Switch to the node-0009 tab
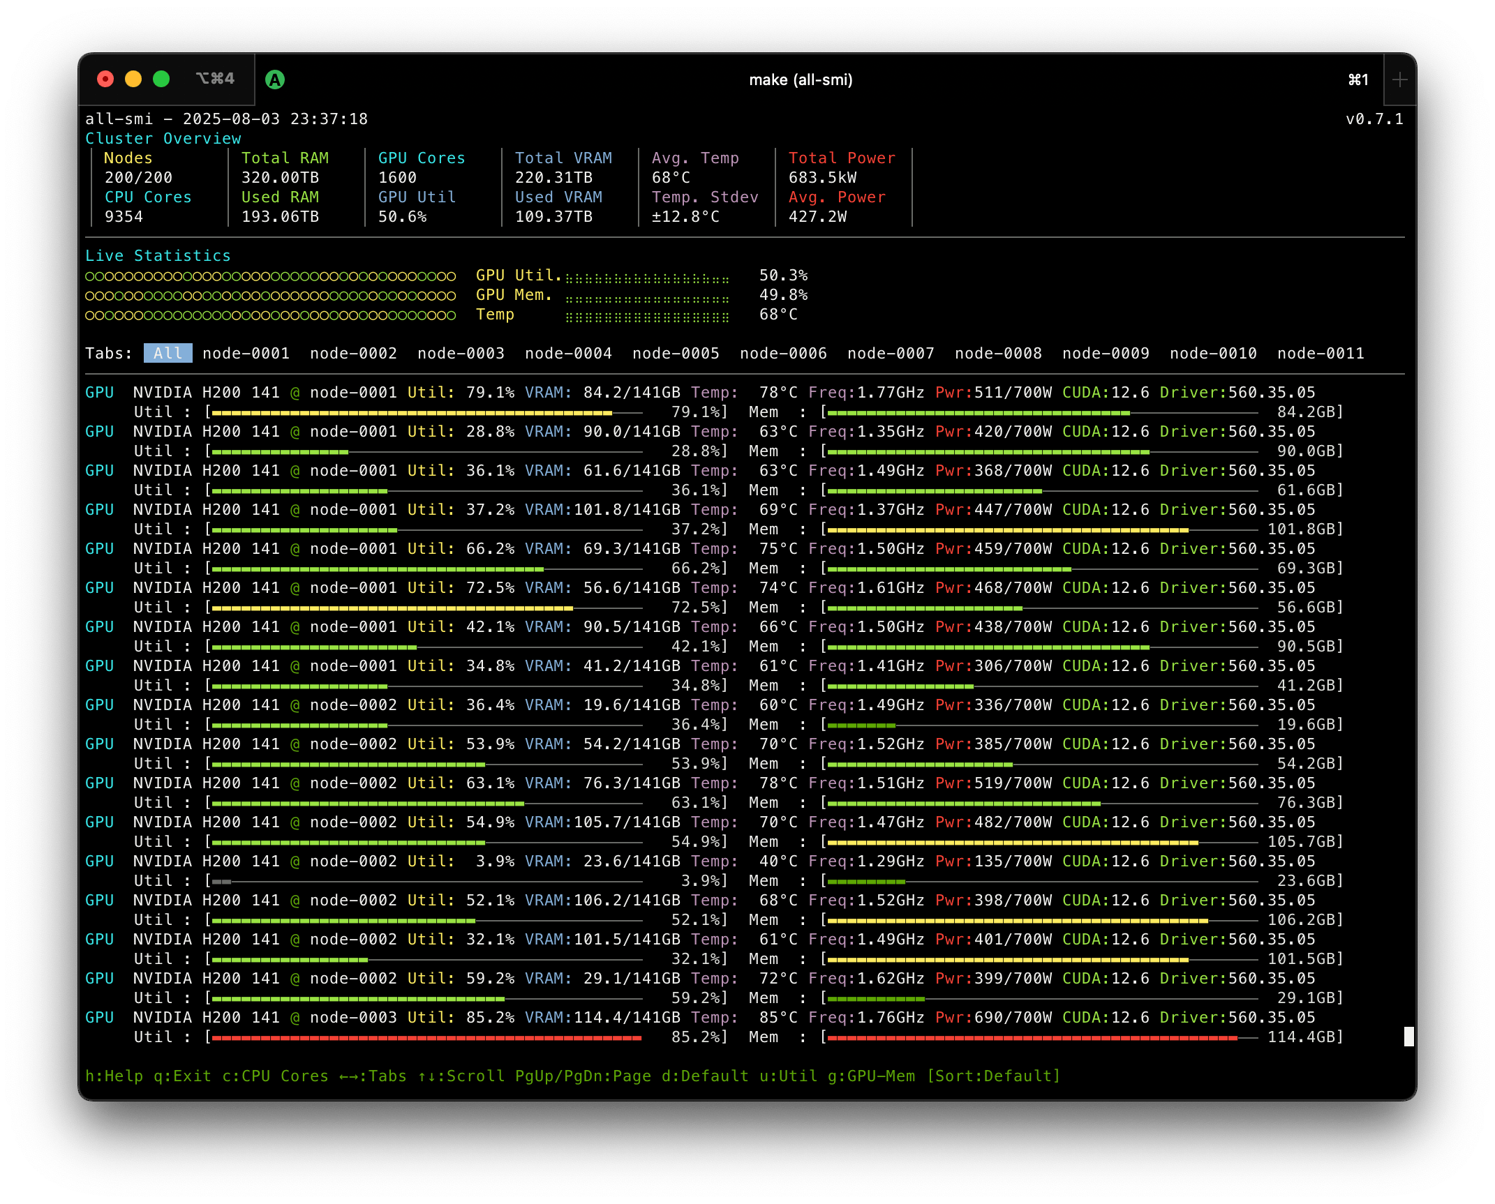 pyautogui.click(x=1106, y=353)
